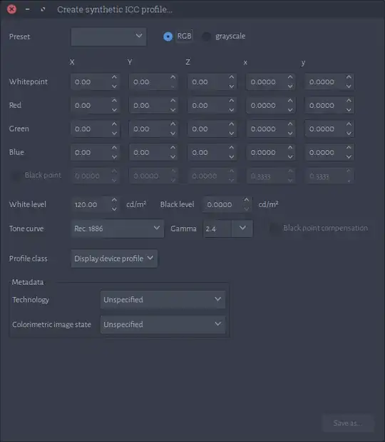Viewport: 385px width, 442px height.
Task: Minimize the ICC profile window
Action: pyautogui.click(x=27, y=9)
